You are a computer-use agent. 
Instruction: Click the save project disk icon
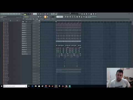(91, 14)
